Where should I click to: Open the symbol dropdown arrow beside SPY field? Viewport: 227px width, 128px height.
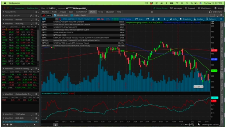[57, 19]
